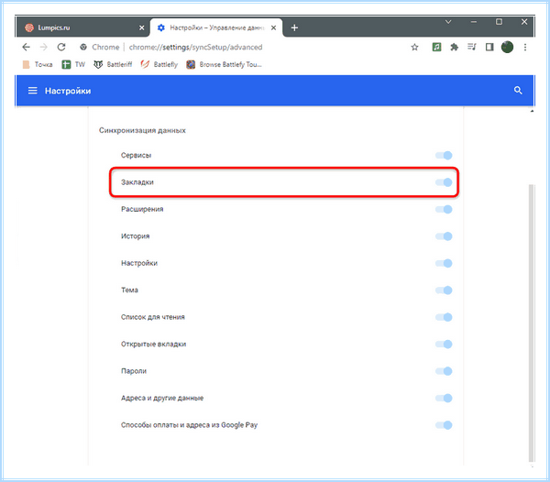Screen dimensions: 550x482
Task: Click the Синхронизация данных heading
Action: click(x=142, y=130)
